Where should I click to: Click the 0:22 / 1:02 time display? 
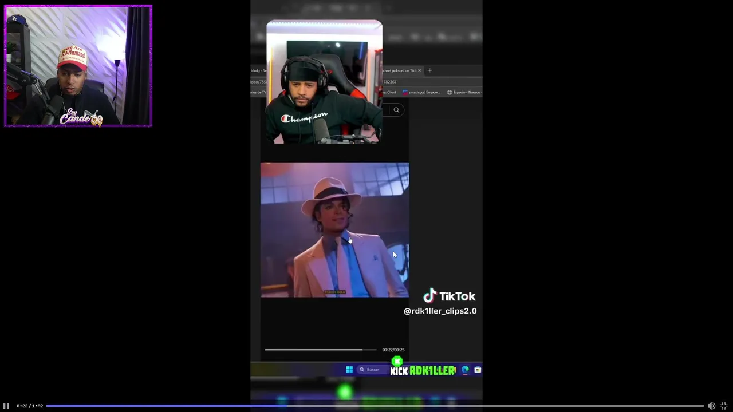(30, 406)
